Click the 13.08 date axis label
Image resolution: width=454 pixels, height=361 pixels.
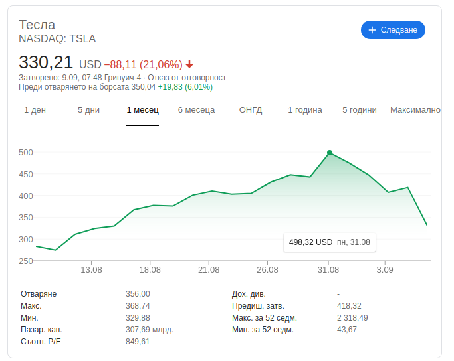pos(91,270)
